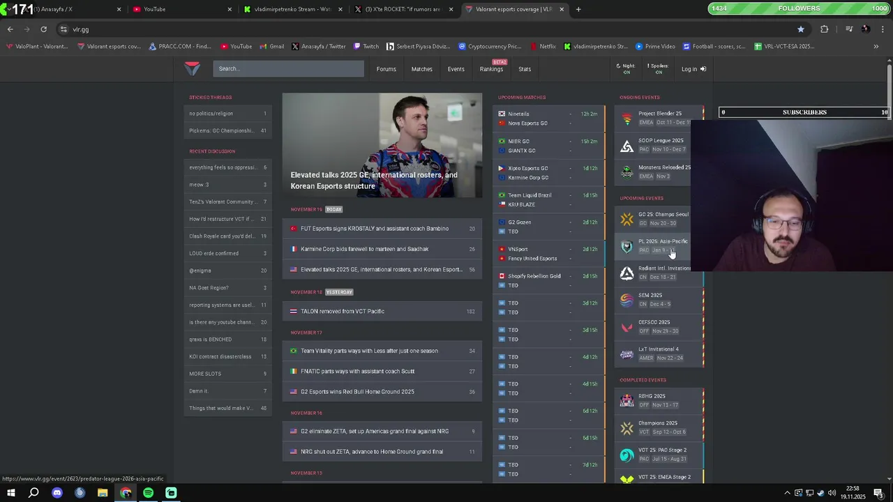The image size is (893, 502).
Task: Expand hidden bookmarks chevron
Action: coord(876,47)
